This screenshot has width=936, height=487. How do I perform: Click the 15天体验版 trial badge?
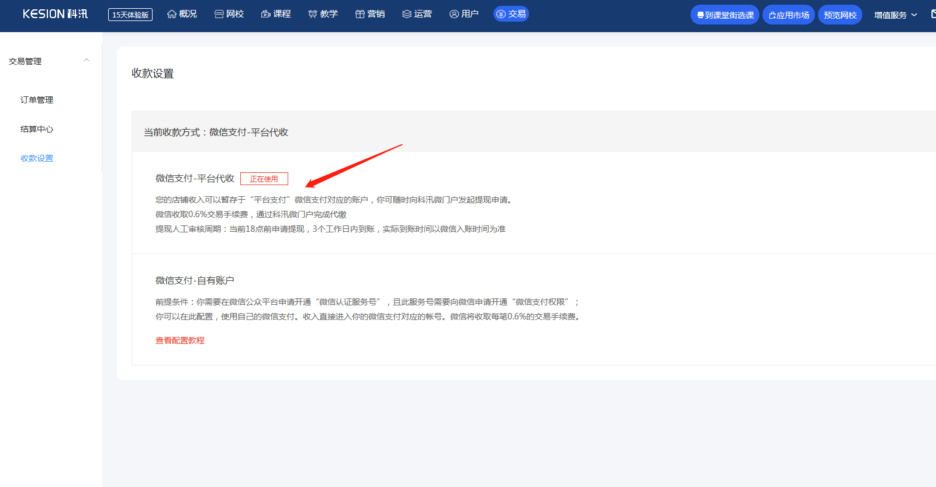tap(130, 15)
